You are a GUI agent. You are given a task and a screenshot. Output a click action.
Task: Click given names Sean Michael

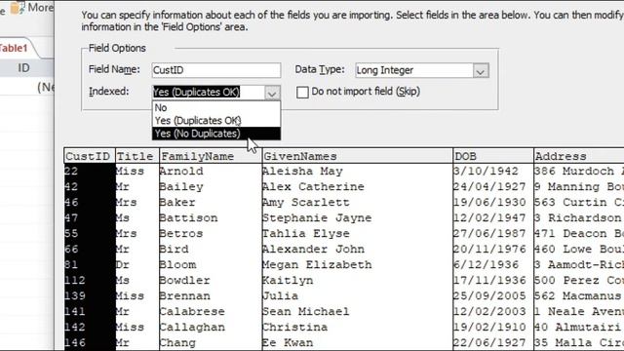306,311
